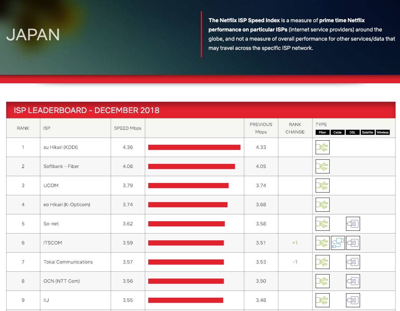Click the Softbank - Fiber ISP name
This screenshot has height=311, width=400.
[x=61, y=167]
